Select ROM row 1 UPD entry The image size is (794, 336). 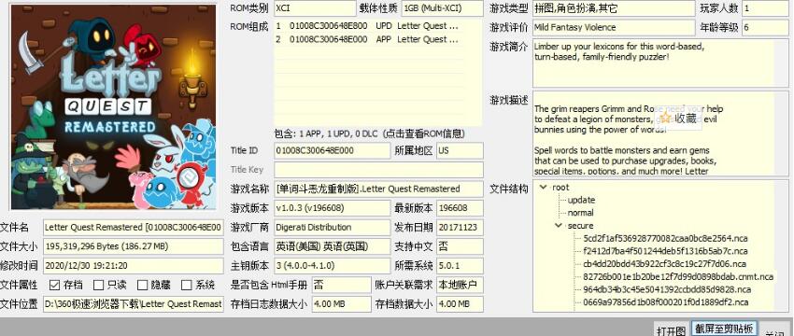pyautogui.click(x=369, y=26)
